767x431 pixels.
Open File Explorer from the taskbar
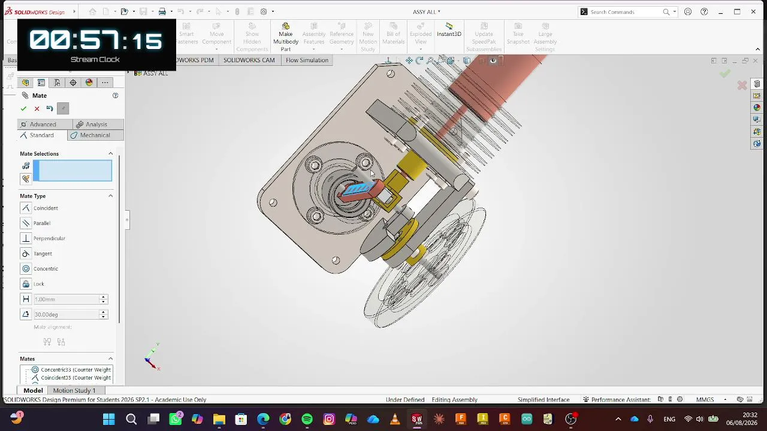[219, 419]
